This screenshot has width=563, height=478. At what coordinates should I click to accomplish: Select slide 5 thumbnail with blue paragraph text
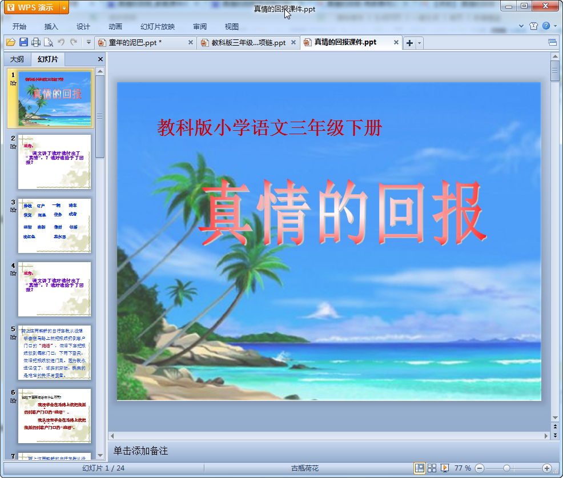pyautogui.click(x=55, y=353)
